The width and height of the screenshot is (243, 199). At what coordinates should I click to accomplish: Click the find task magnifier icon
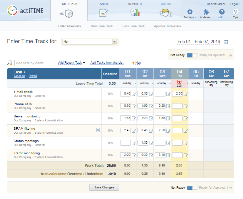(10, 63)
